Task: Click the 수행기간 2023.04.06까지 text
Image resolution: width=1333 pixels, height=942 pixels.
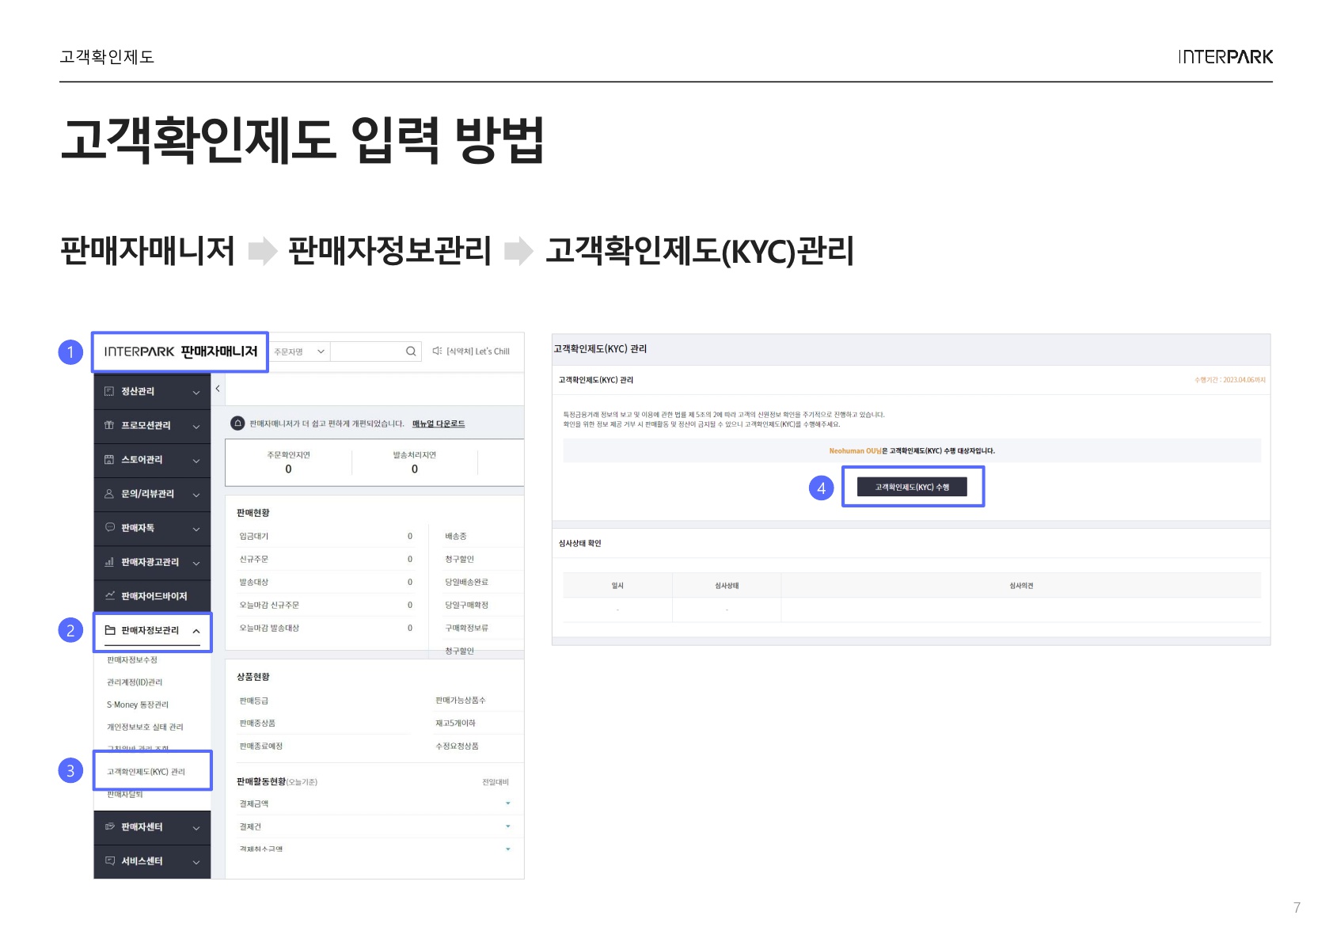Action: coord(1230,380)
